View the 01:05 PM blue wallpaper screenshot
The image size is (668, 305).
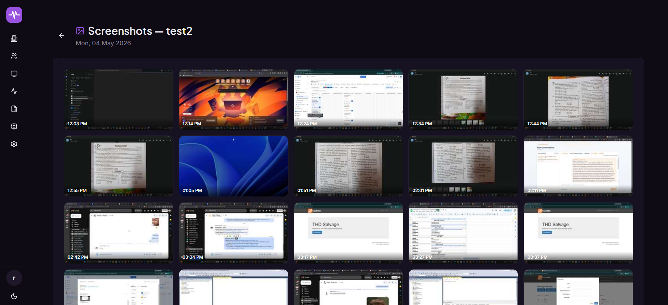pos(234,166)
